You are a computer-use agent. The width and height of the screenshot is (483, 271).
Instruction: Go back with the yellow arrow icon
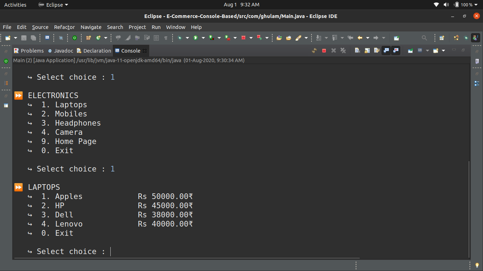360,38
